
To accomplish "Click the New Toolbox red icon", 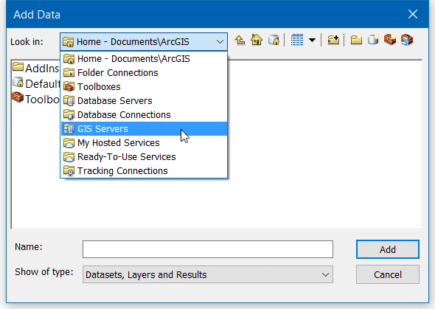I will point(390,40).
